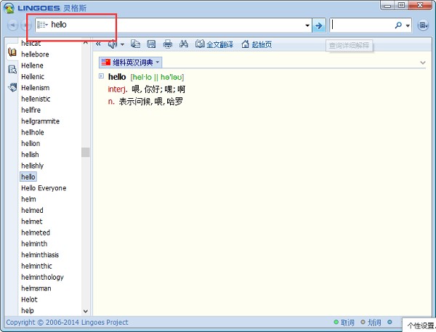
Task: Toggle 取词 word capture in status bar
Action: coord(344,323)
